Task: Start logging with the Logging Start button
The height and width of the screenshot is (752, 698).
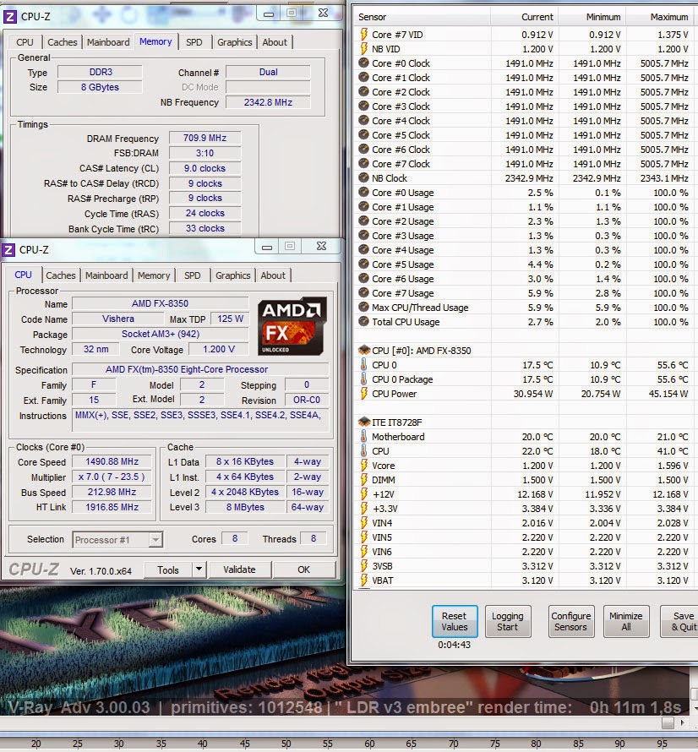Action: 508,621
